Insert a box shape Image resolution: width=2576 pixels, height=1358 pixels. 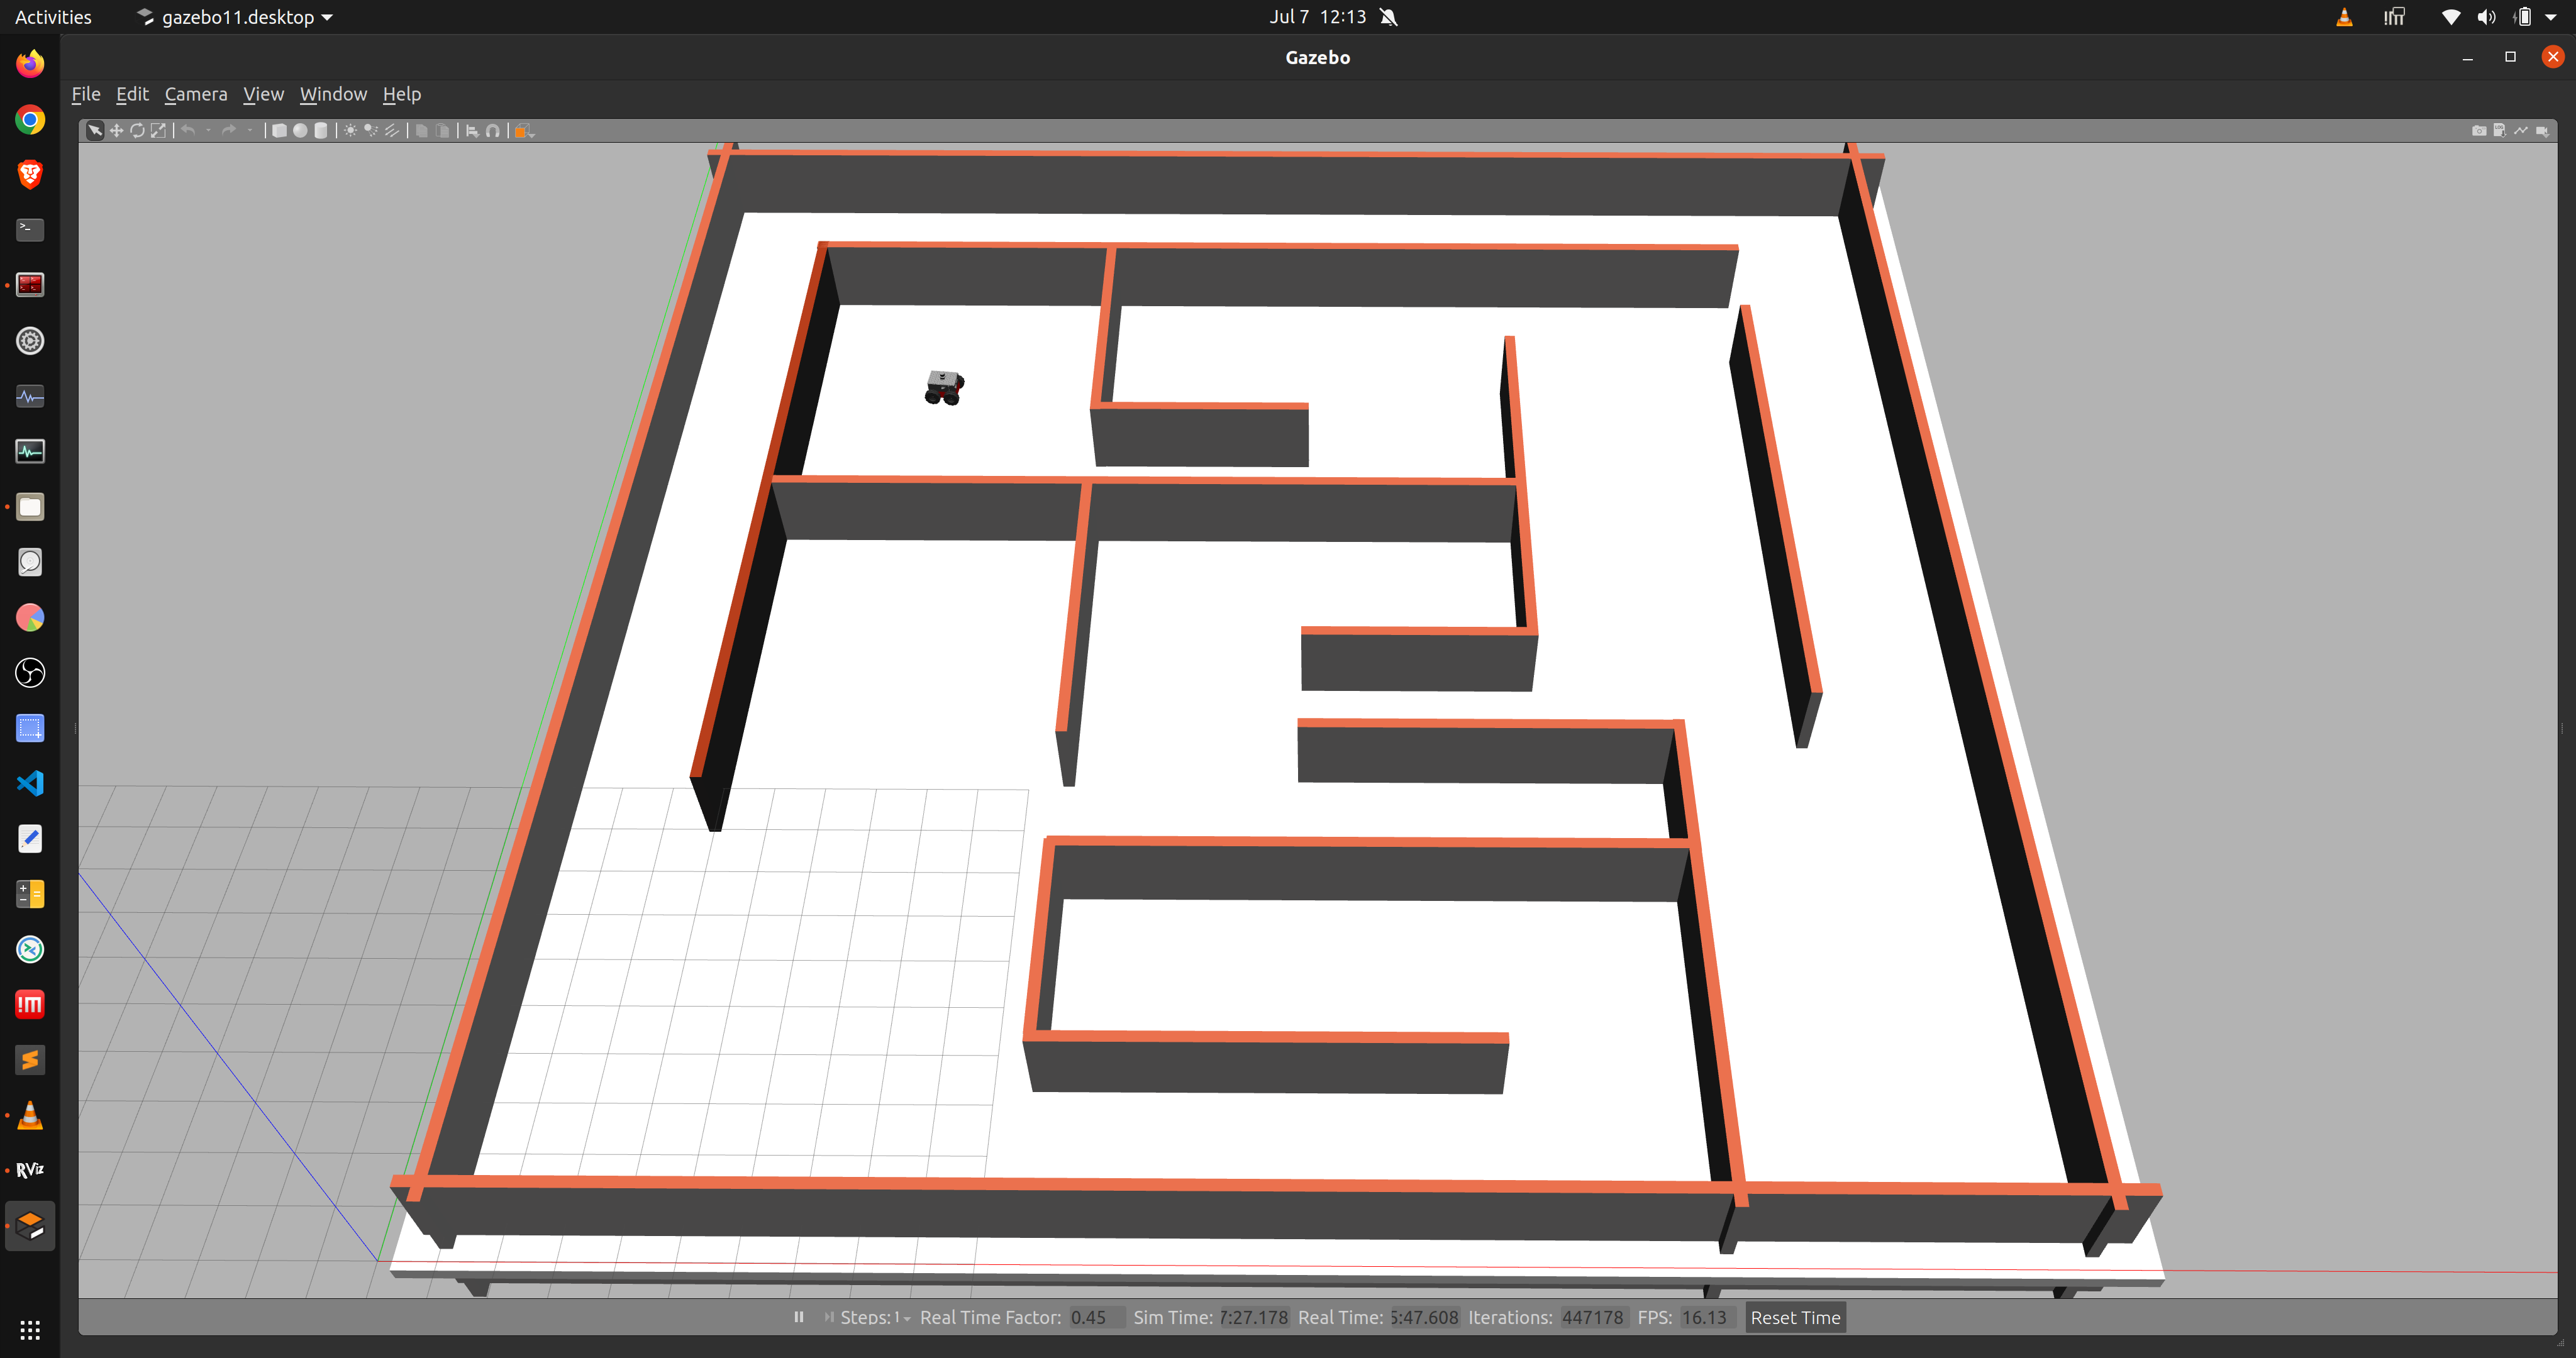[280, 131]
